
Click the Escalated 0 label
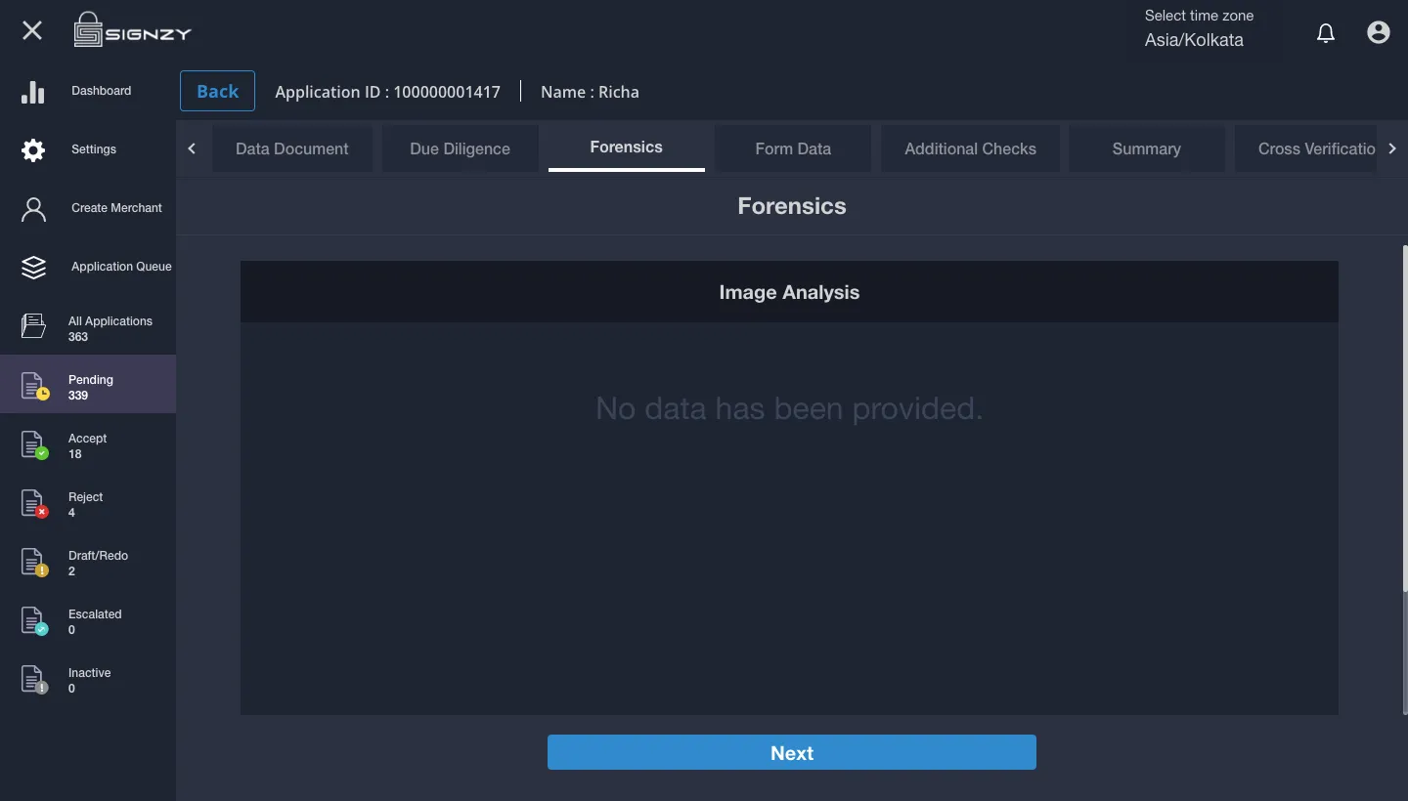95,622
